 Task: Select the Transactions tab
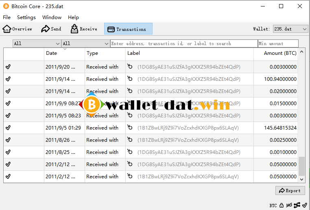click(x=128, y=29)
